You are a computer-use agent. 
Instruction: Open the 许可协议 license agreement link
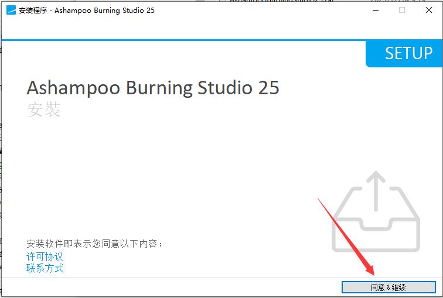[45, 256]
